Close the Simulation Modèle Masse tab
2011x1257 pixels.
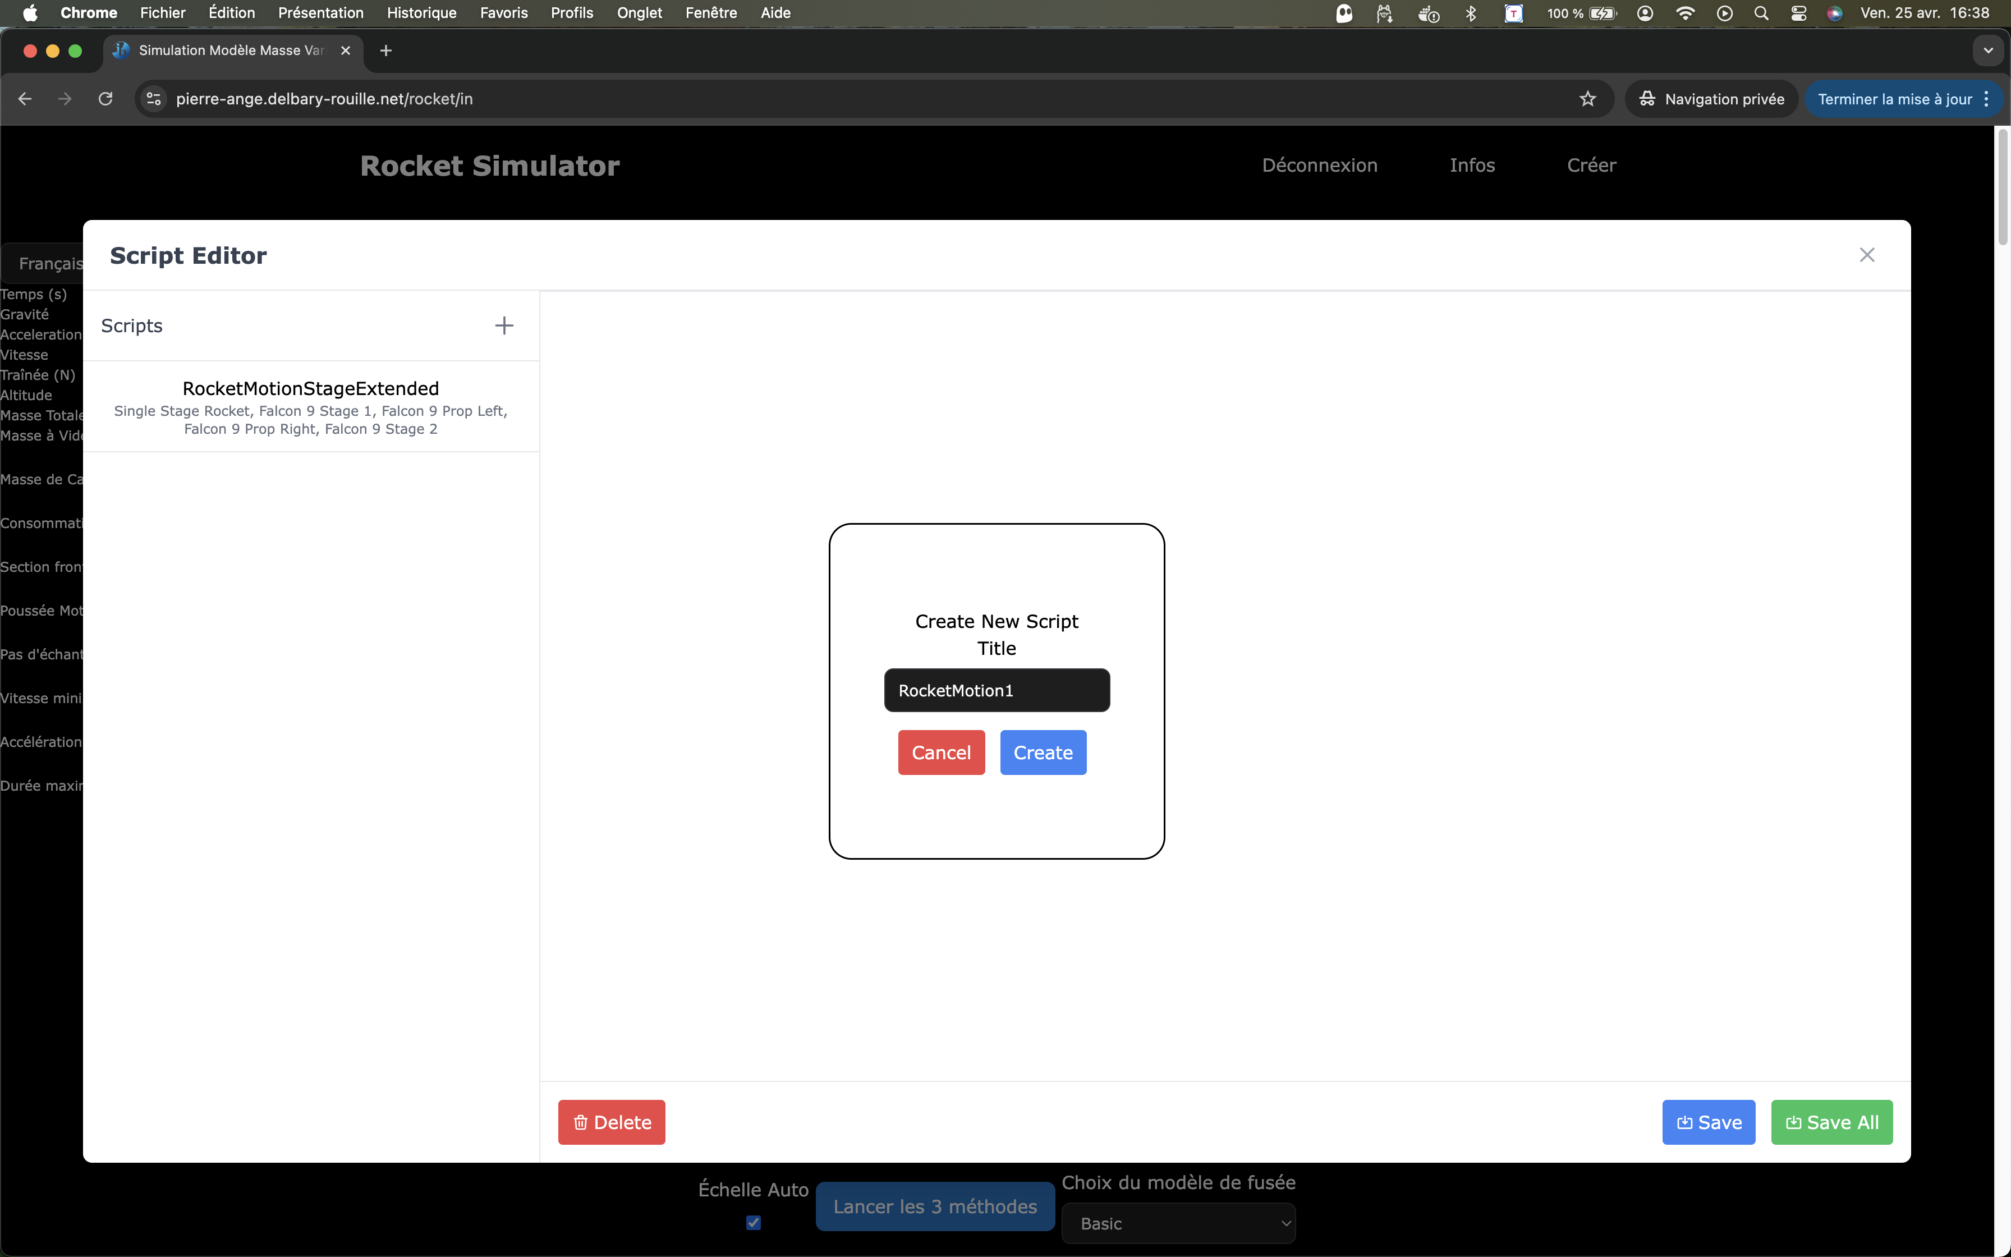pyautogui.click(x=346, y=51)
